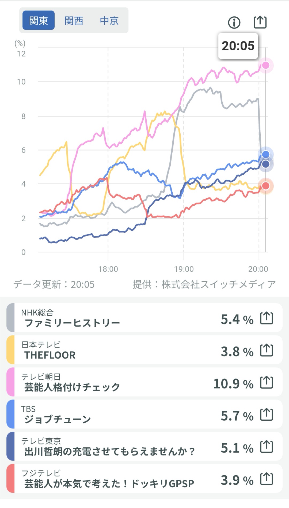Tap the share icon above the chart
Image resolution: width=289 pixels, height=508 pixels.
tap(260, 22)
